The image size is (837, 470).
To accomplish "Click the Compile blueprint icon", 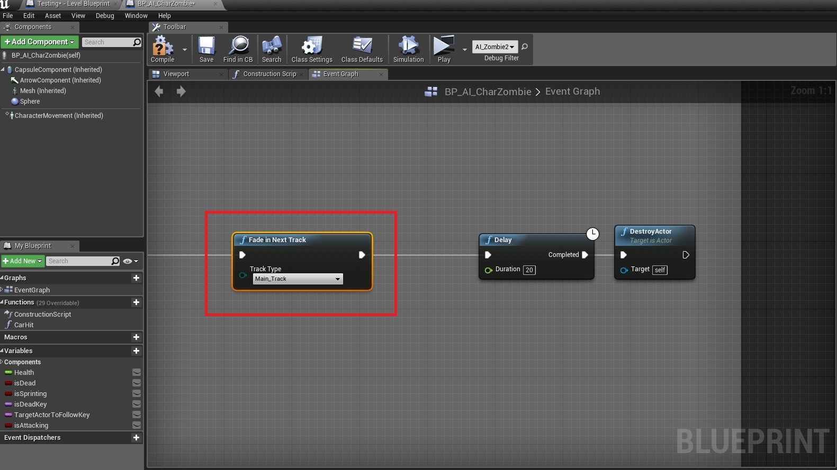I will [x=163, y=47].
